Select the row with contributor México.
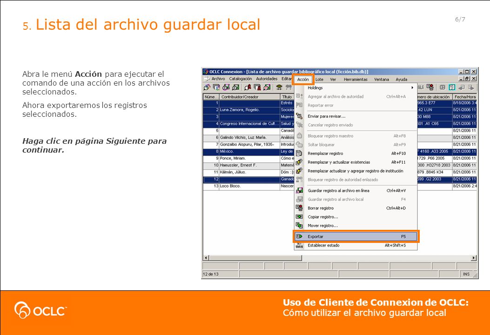The width and height of the screenshot is (490, 335). 249,151
